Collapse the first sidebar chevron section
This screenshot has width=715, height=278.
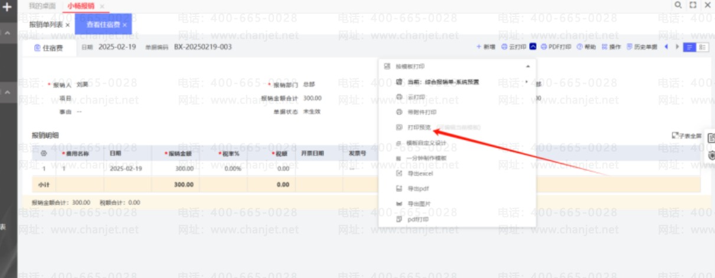pyautogui.click(x=8, y=33)
